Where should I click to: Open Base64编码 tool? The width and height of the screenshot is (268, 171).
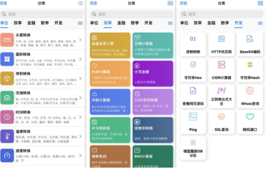[x=250, y=44]
